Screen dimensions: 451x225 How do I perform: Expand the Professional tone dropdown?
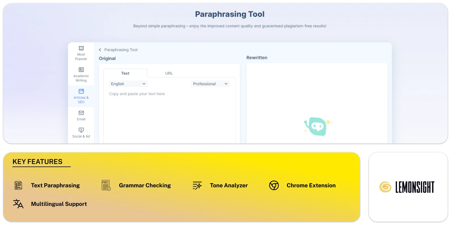tap(210, 84)
